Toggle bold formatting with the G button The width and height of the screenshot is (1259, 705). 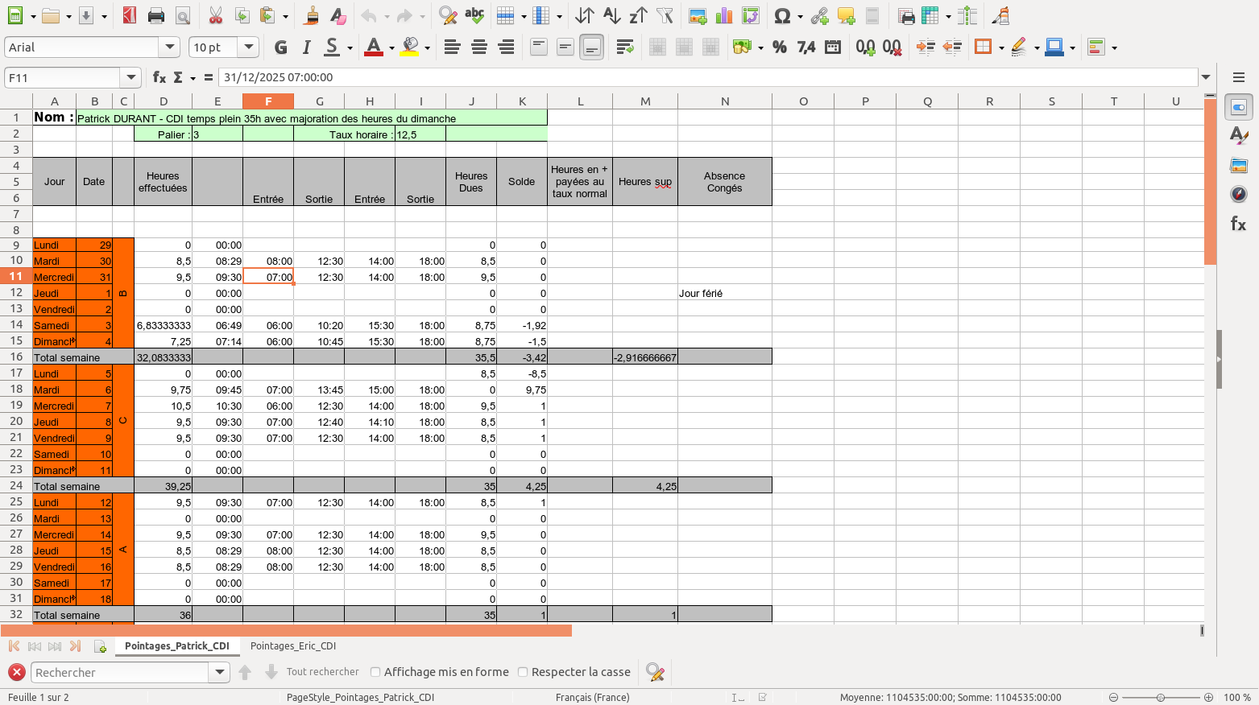coord(280,47)
